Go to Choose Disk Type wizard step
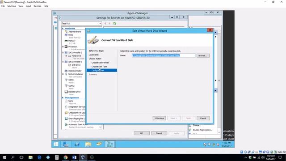Viewport: 286px width, 161px height. coord(99,67)
